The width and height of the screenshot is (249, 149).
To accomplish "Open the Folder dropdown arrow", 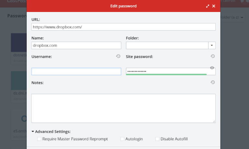I will click(212, 46).
